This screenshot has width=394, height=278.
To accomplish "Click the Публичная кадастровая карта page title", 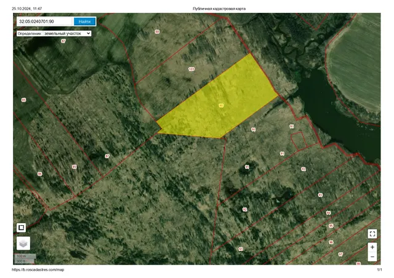I will pos(219,9).
